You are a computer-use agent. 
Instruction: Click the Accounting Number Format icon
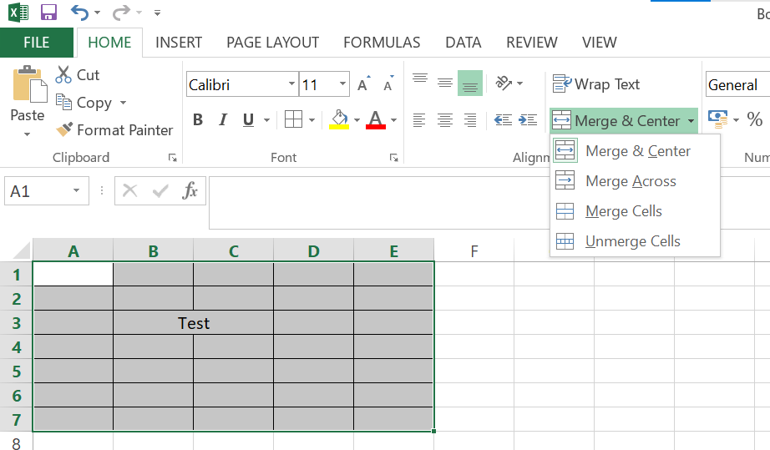[718, 119]
